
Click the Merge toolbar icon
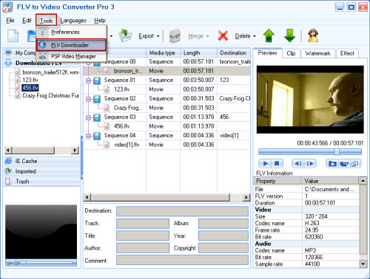pos(175,36)
